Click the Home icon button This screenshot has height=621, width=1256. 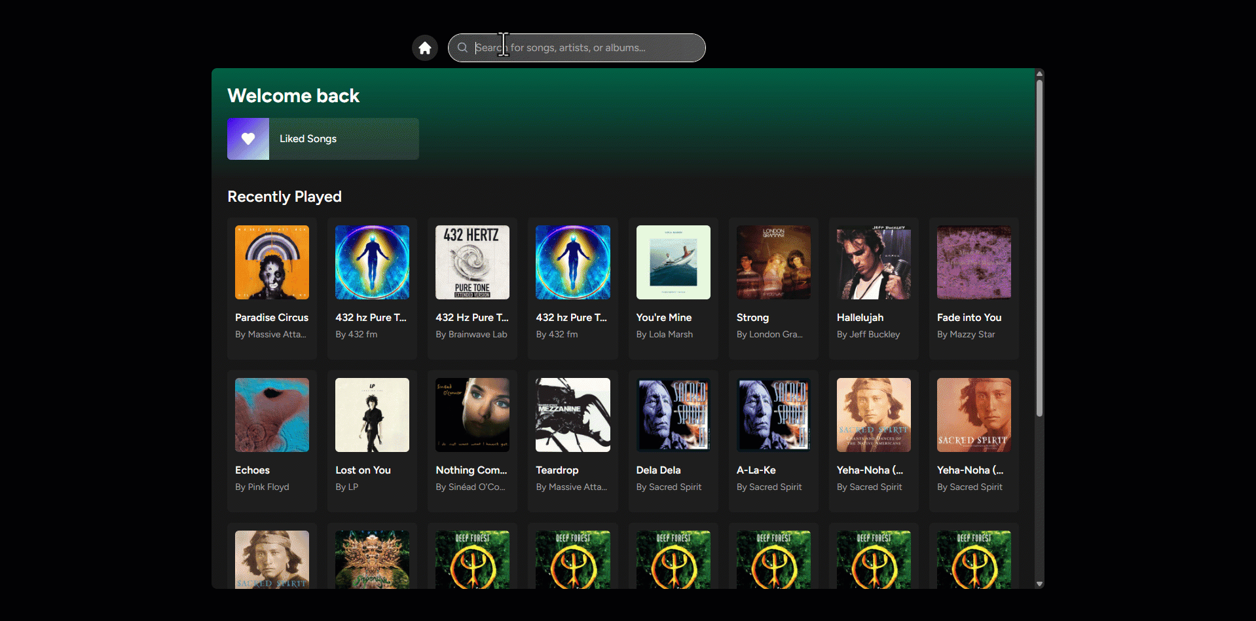425,48
